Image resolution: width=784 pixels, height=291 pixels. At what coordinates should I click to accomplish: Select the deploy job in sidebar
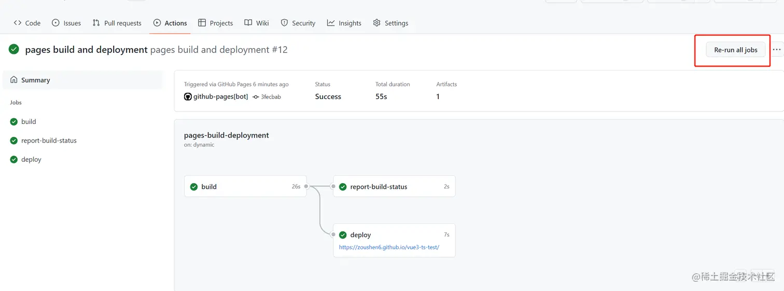click(31, 160)
